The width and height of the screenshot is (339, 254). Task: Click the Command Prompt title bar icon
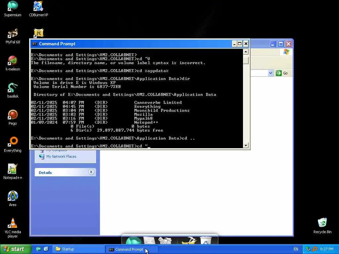point(34,44)
